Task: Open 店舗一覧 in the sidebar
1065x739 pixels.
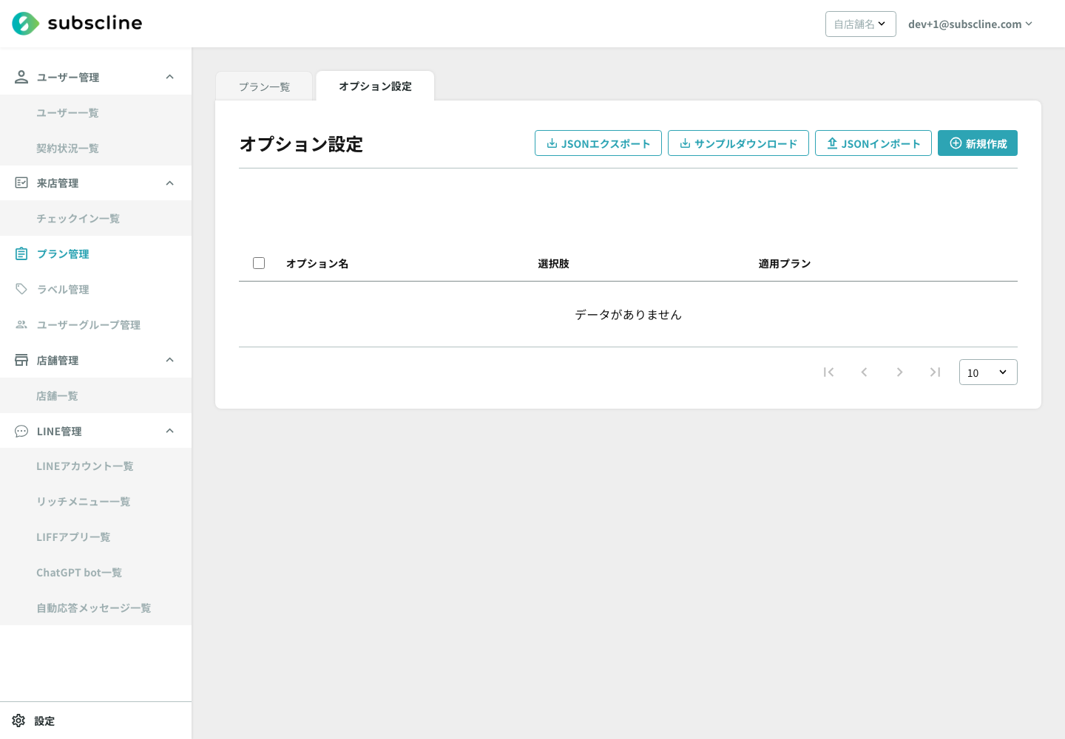Action: coord(95,395)
